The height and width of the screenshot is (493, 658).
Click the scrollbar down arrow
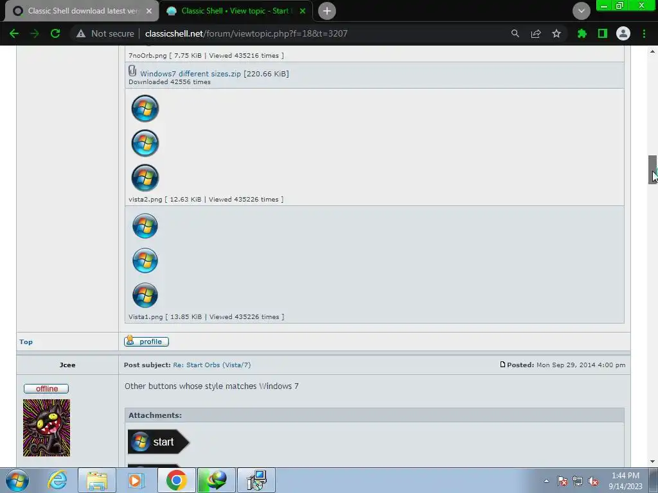point(652,462)
